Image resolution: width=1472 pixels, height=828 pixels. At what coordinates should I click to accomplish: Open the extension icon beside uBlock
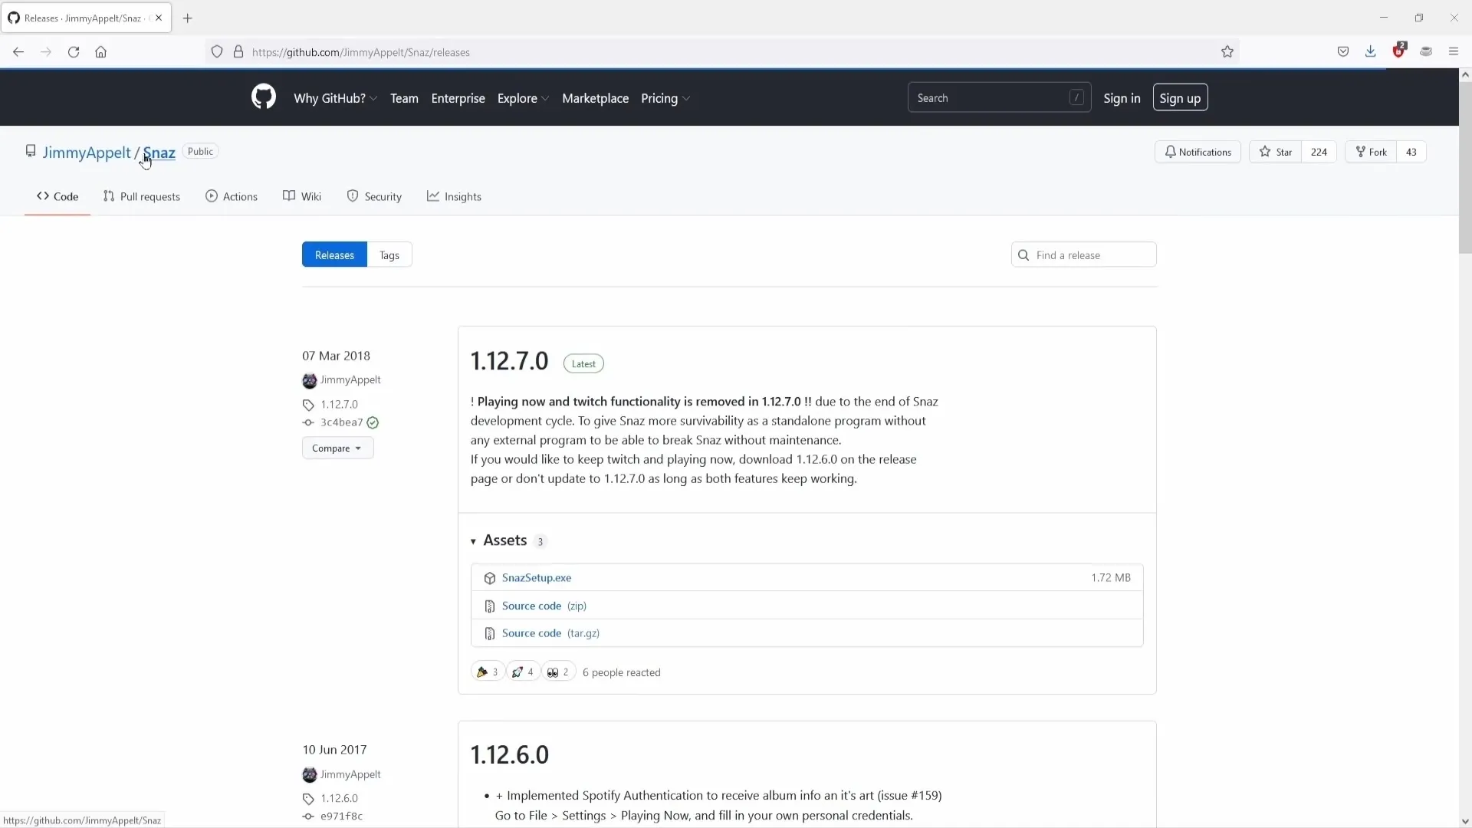pyautogui.click(x=1426, y=51)
